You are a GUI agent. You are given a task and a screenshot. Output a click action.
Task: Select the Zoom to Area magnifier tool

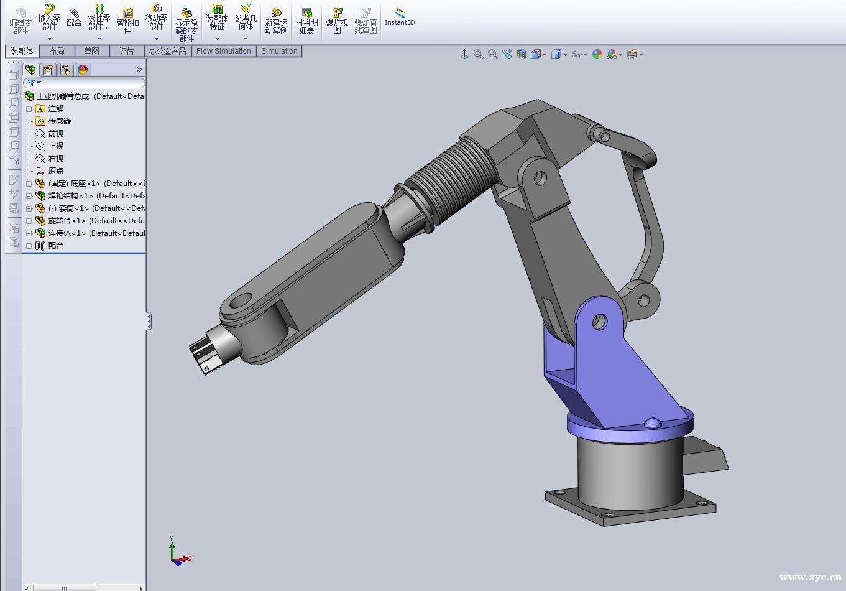tap(492, 54)
